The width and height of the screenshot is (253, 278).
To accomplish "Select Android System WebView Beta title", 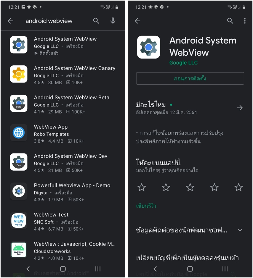I will (72, 98).
